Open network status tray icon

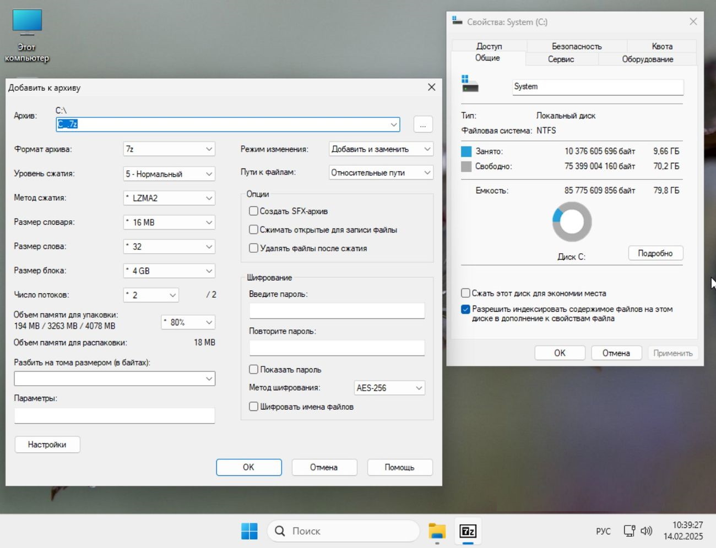tap(629, 531)
